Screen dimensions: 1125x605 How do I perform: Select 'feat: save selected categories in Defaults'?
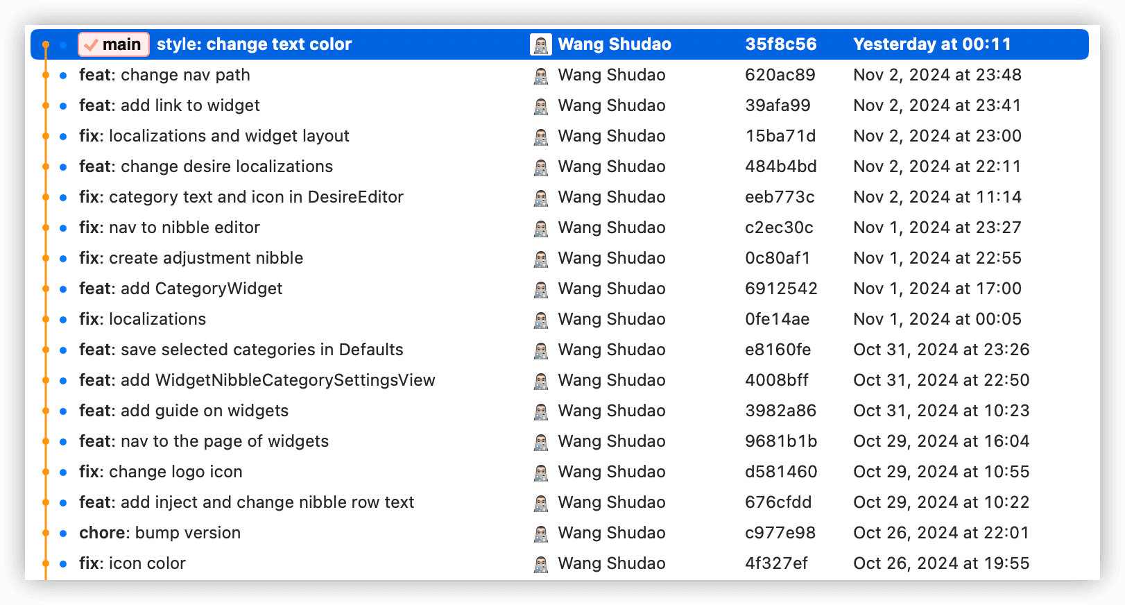pyautogui.click(x=241, y=350)
